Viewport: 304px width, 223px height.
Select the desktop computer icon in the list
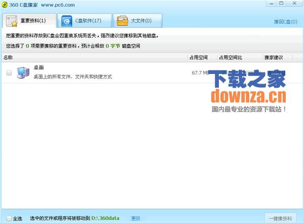(x=23, y=72)
